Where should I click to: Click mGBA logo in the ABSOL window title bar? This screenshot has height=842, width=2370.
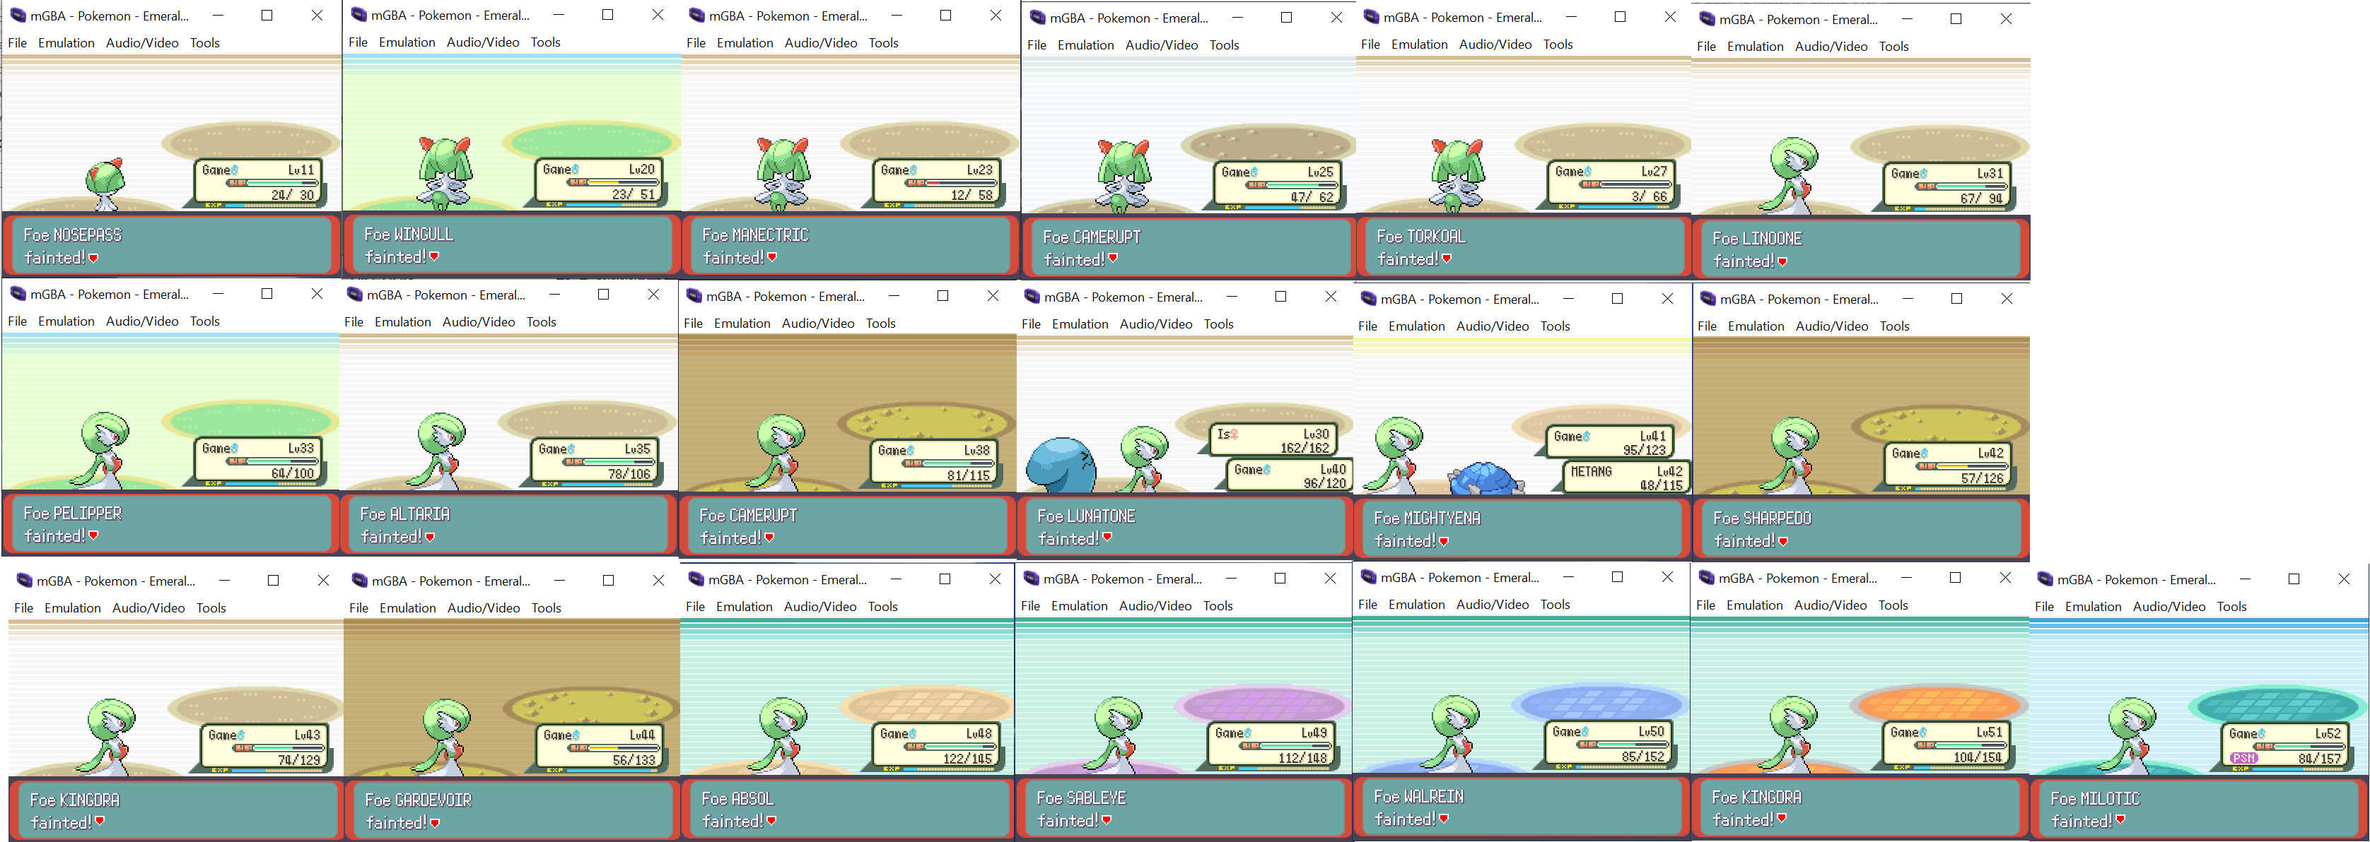pyautogui.click(x=696, y=579)
